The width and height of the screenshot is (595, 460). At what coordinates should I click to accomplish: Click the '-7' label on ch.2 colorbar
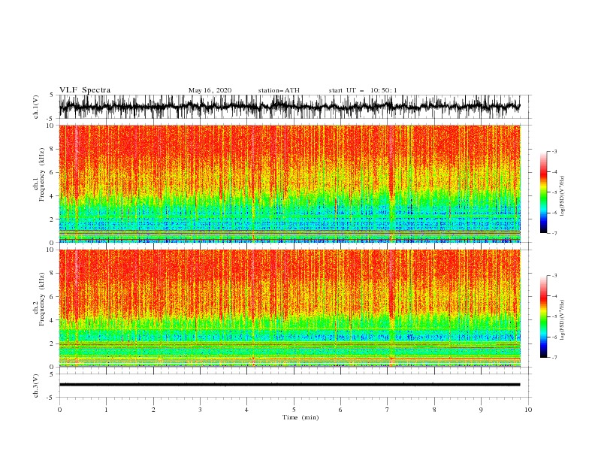pyautogui.click(x=554, y=358)
